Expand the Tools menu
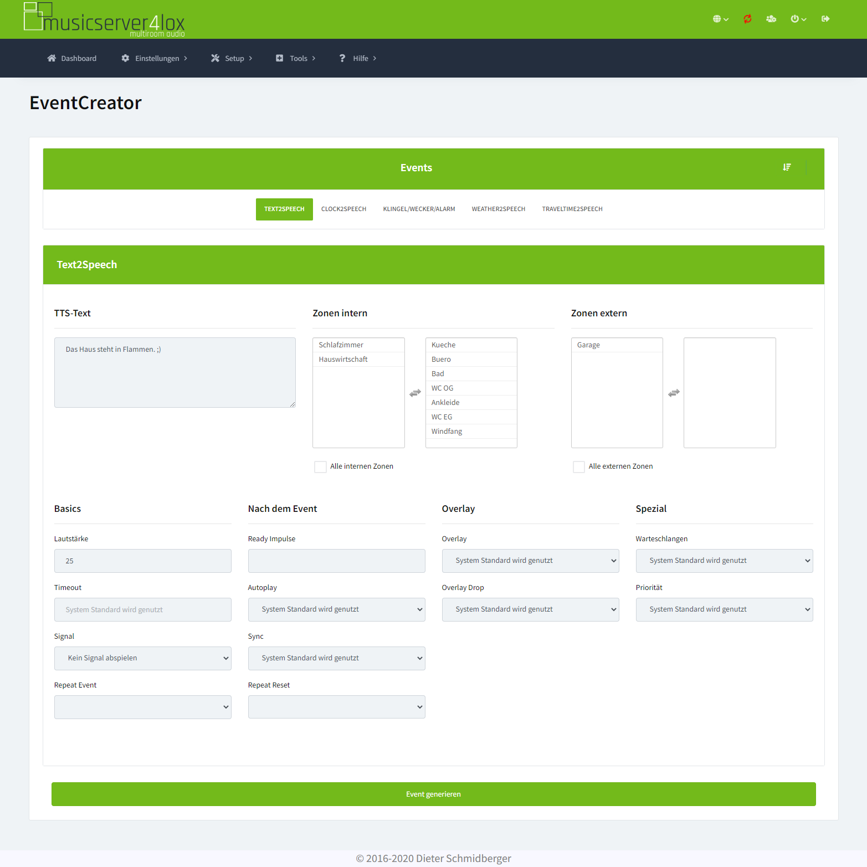Viewport: 867px width, 867px height. [296, 58]
